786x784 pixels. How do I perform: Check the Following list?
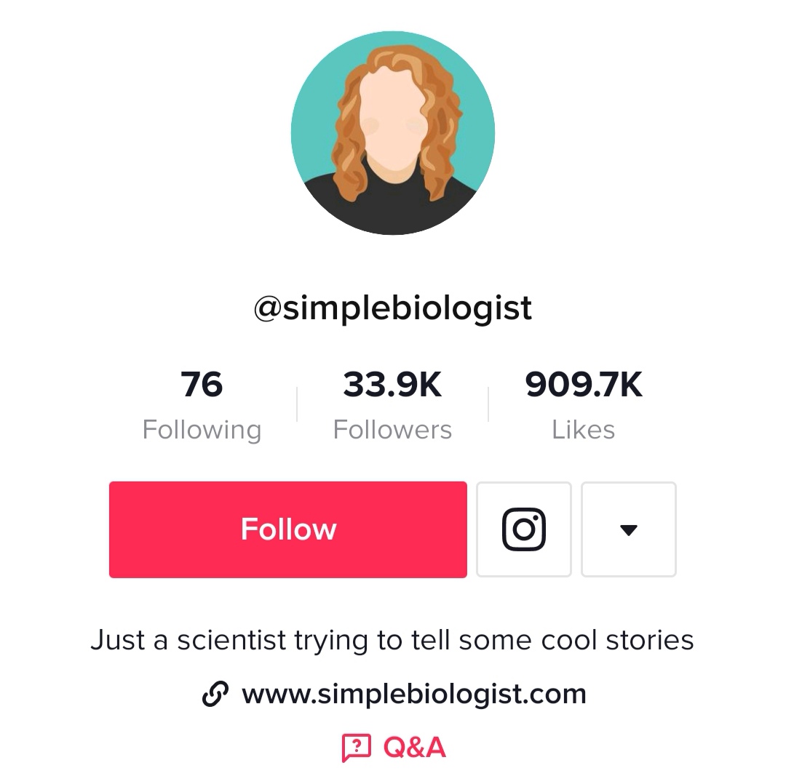coord(202,404)
